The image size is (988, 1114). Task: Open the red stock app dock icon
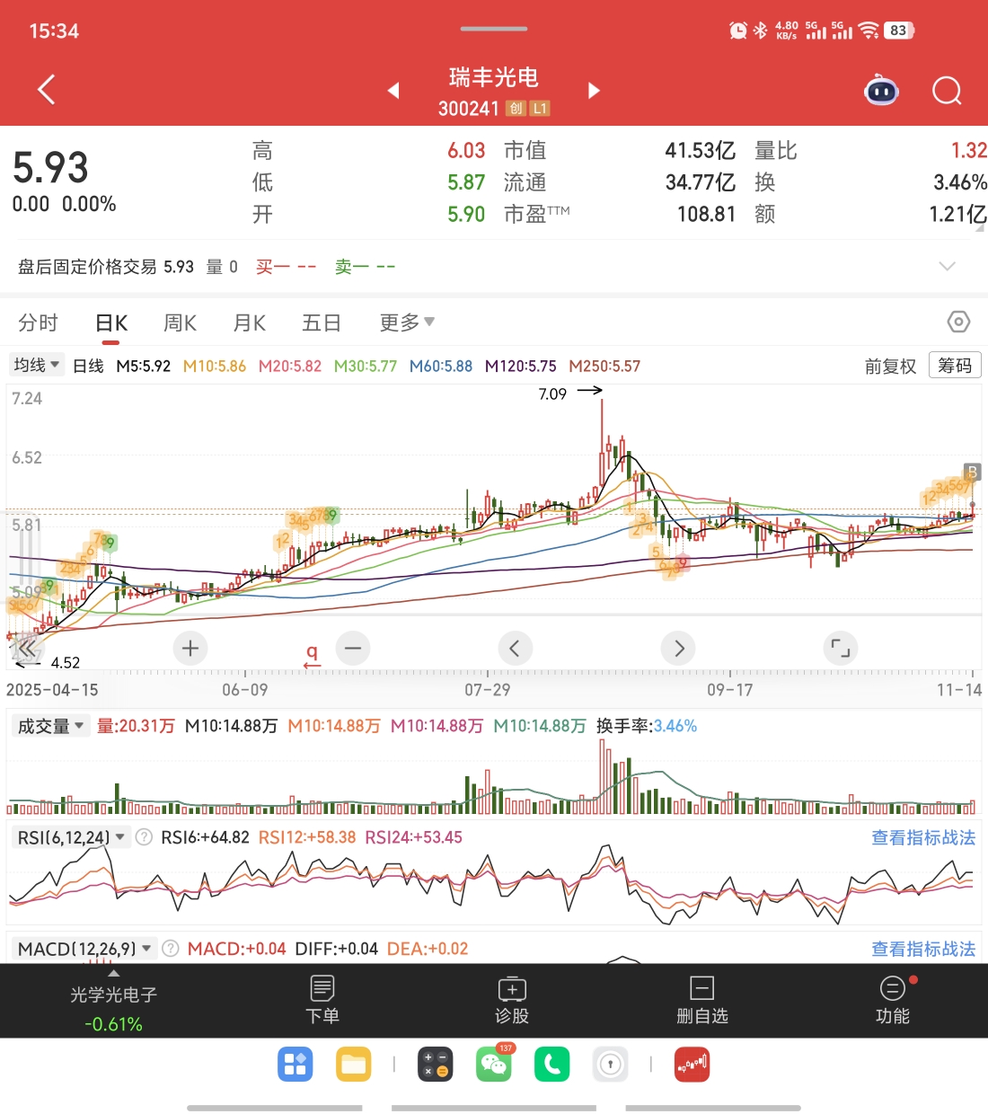click(x=692, y=1065)
